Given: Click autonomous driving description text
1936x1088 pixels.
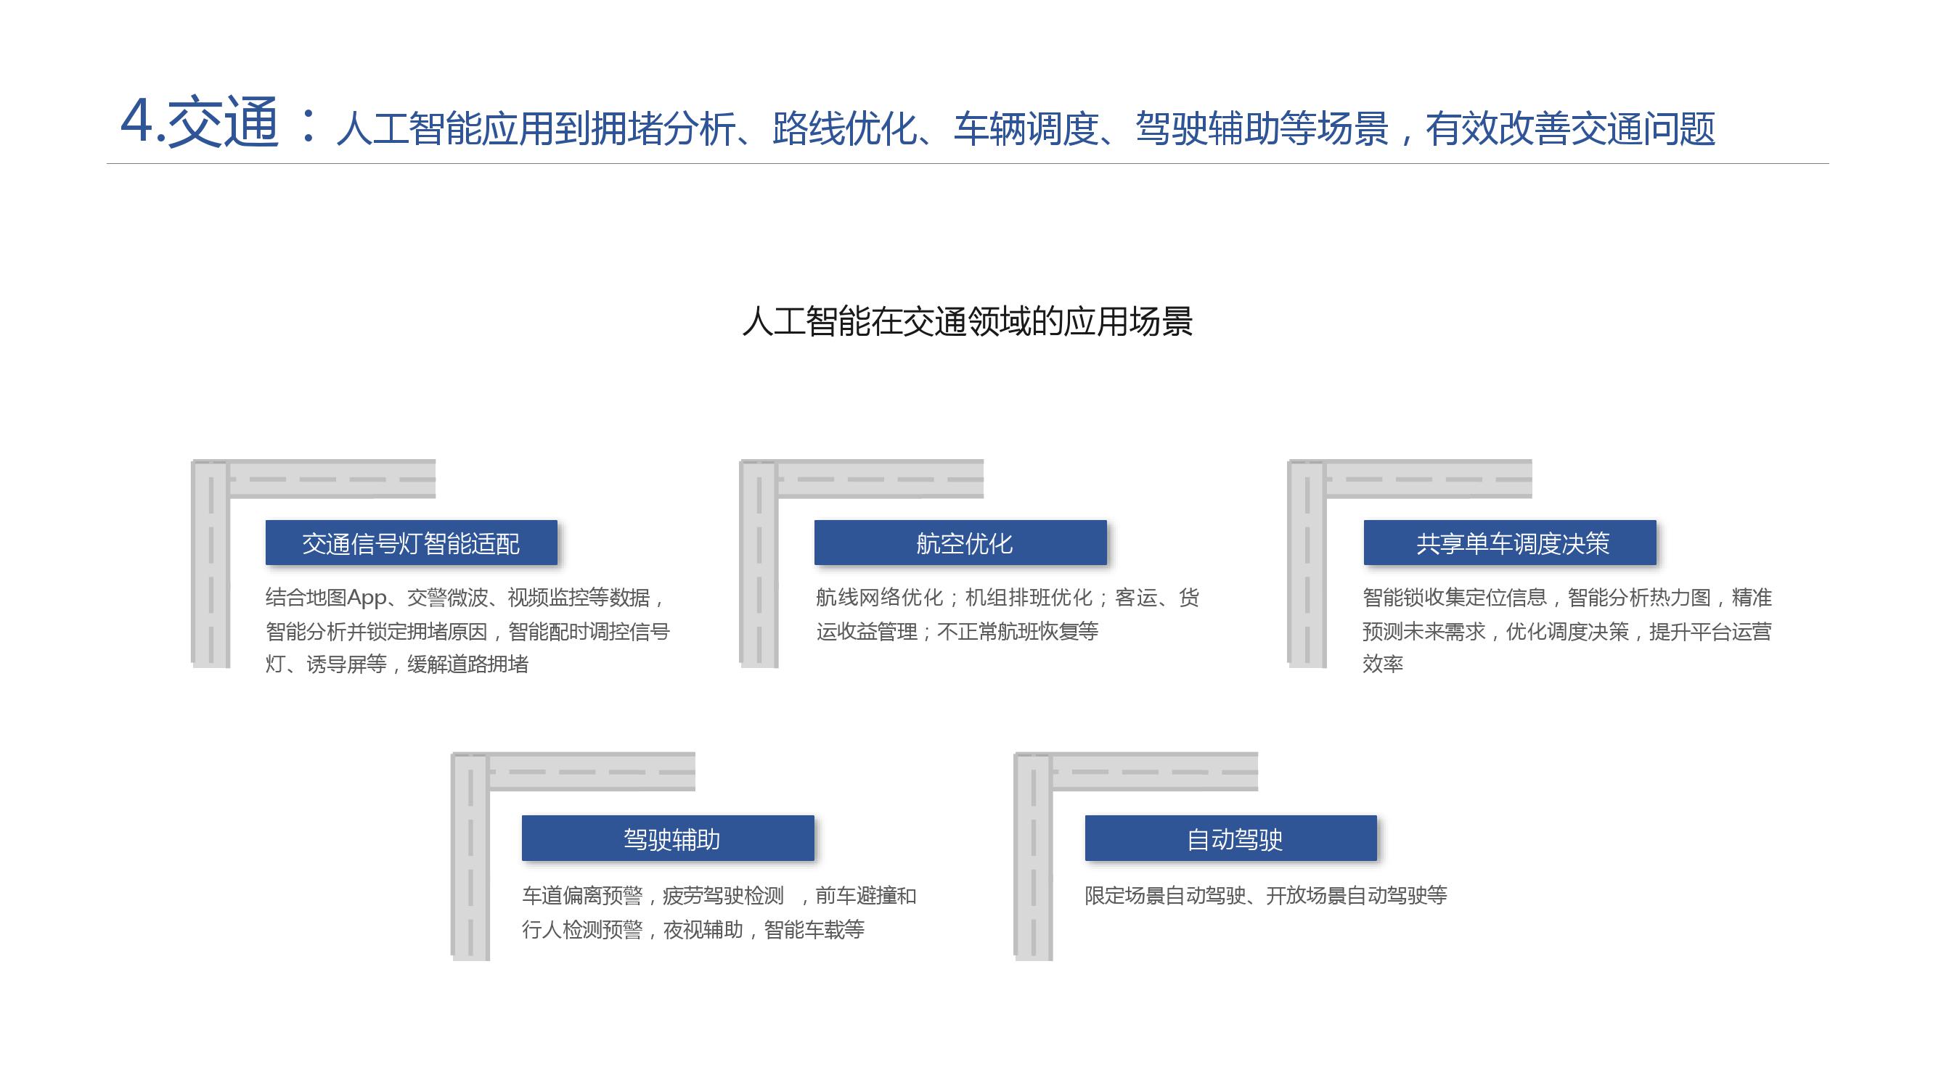Looking at the screenshot, I should click(1265, 896).
